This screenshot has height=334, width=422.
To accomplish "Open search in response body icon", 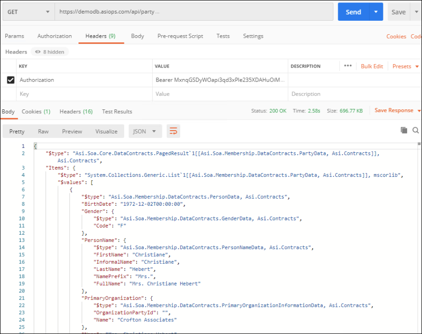I will click(416, 131).
